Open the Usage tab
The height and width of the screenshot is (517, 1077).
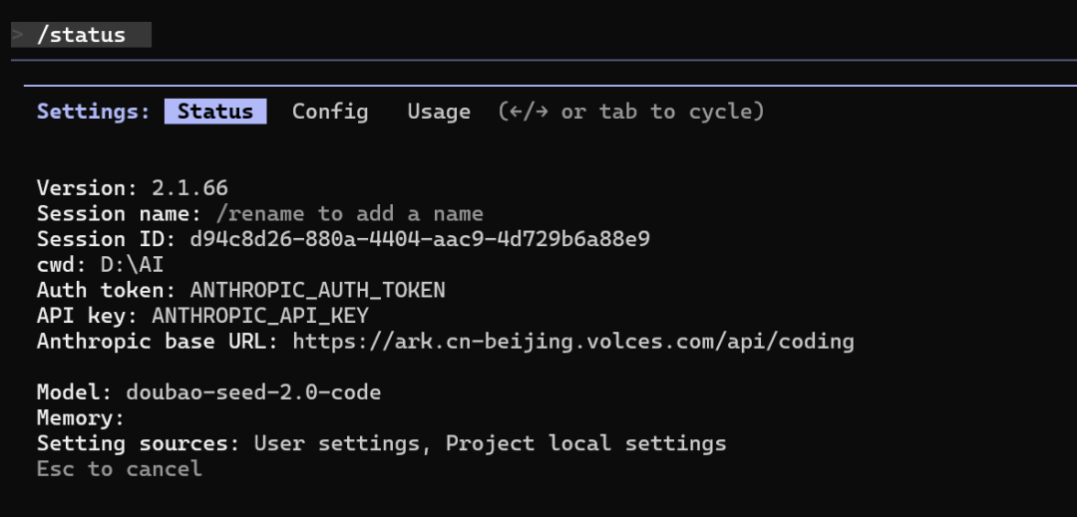coord(439,112)
